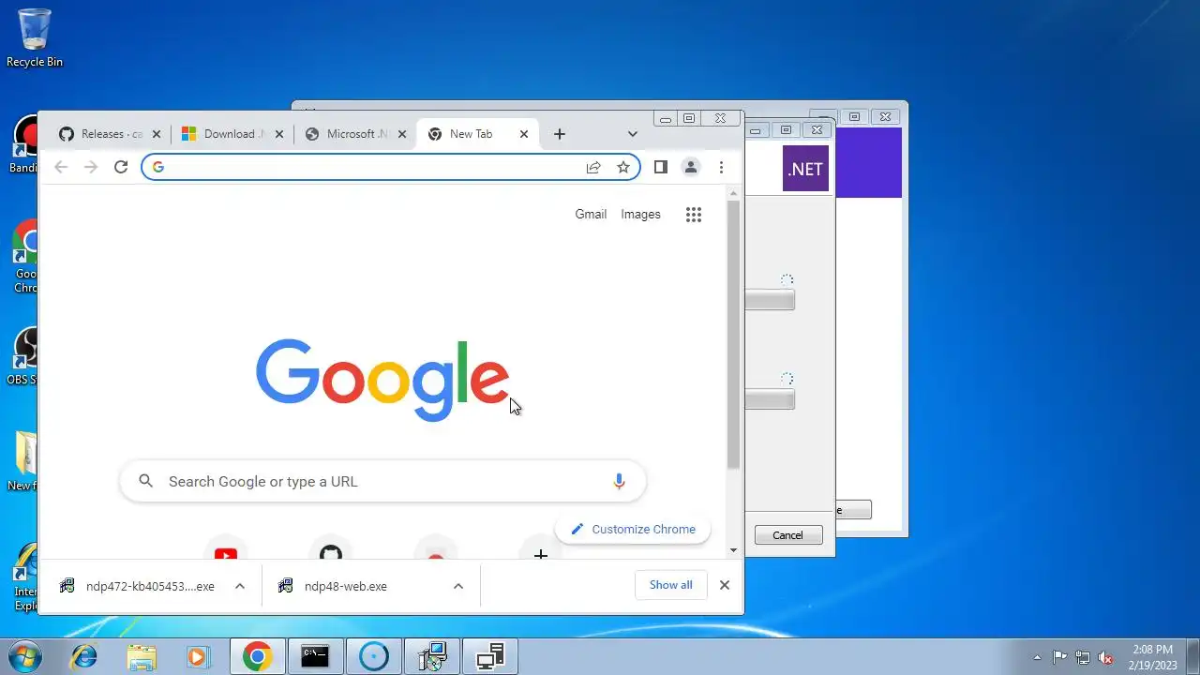
Task: Click the Add shortcut plus tile
Action: point(541,553)
